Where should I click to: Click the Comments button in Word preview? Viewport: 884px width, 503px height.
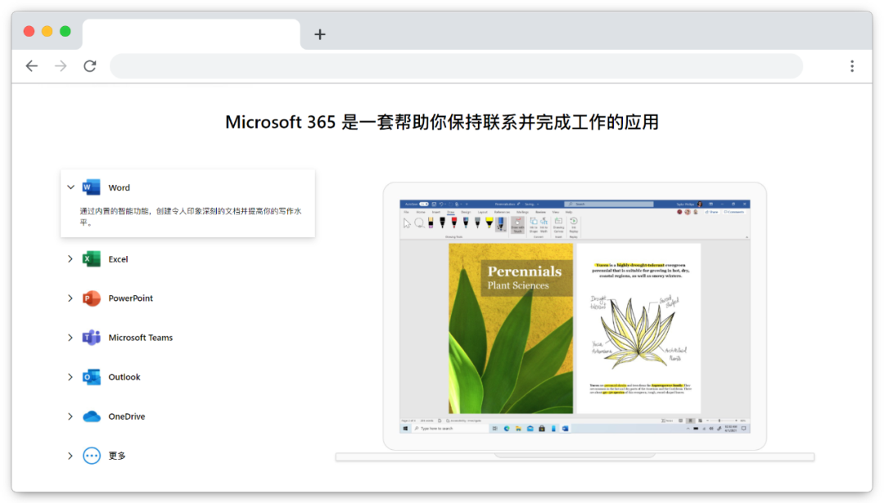pos(734,213)
